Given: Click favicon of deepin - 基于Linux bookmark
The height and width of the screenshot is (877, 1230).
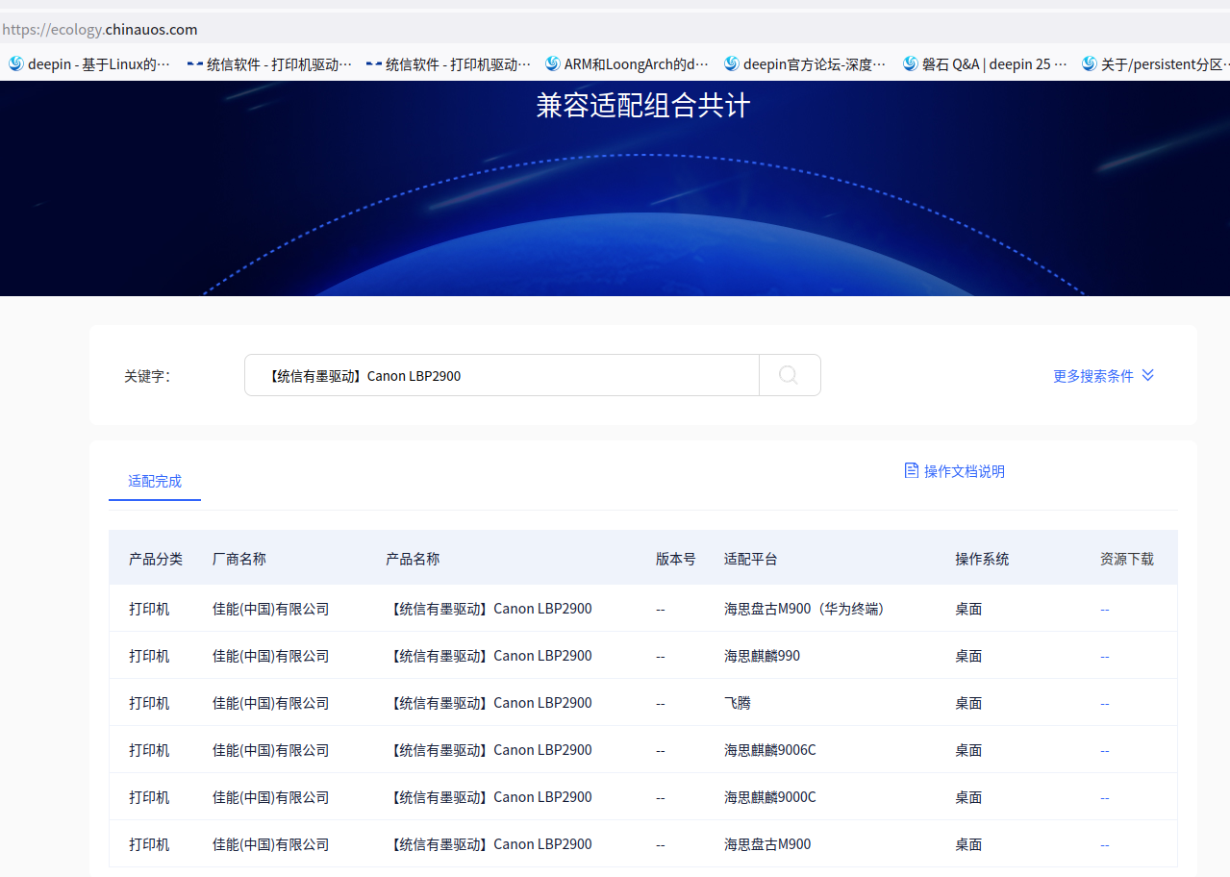Looking at the screenshot, I should pyautogui.click(x=16, y=63).
